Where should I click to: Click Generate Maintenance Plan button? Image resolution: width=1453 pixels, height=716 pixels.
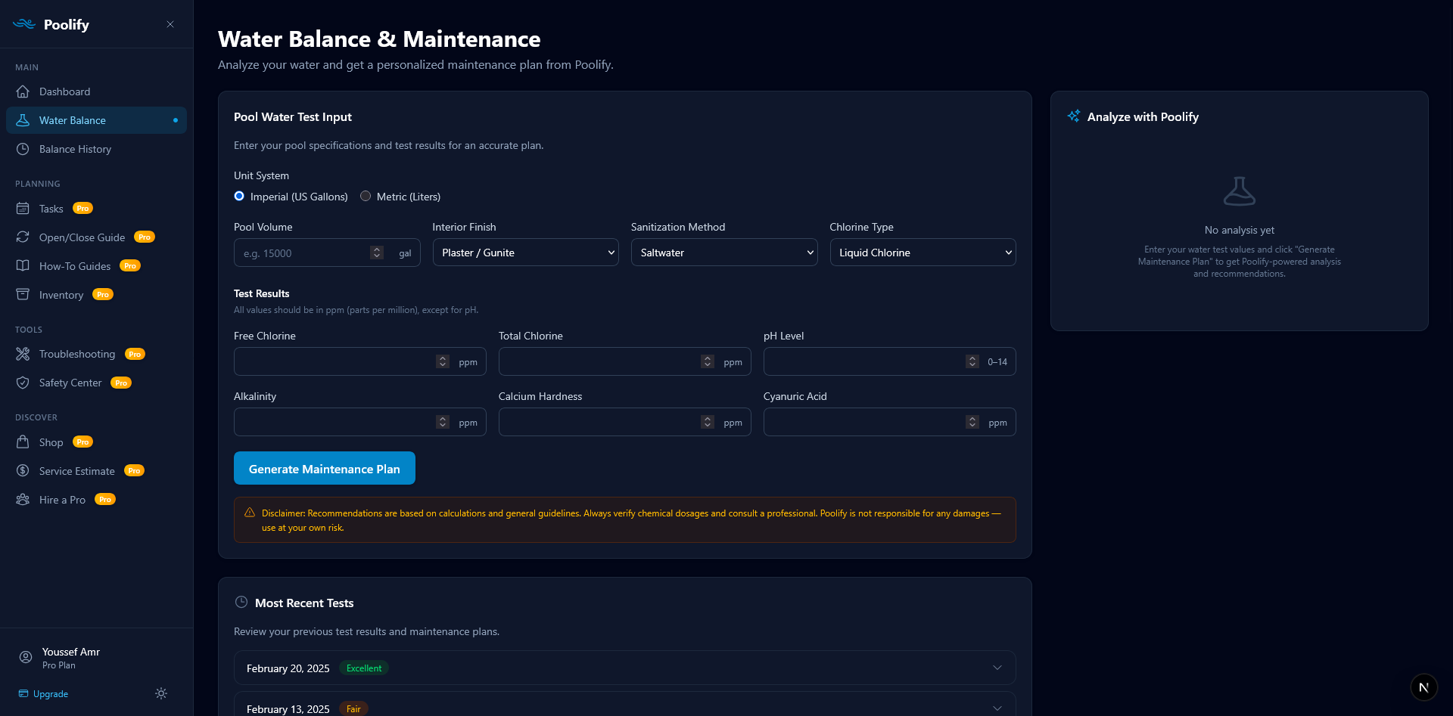point(324,468)
